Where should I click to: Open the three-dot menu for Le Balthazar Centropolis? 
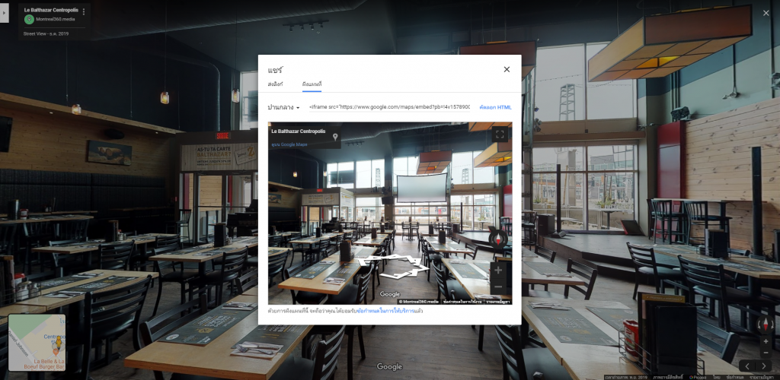tap(84, 12)
